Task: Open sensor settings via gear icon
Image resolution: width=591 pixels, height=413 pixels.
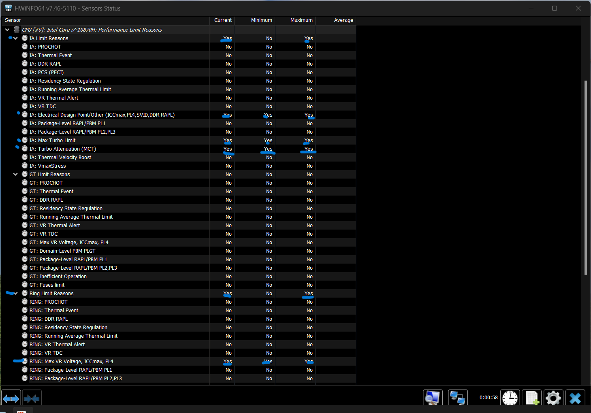Action: pyautogui.click(x=553, y=398)
